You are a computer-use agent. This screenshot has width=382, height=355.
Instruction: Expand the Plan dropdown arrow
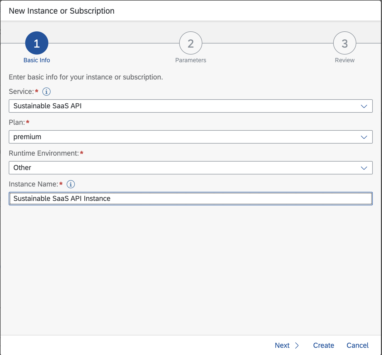(364, 137)
